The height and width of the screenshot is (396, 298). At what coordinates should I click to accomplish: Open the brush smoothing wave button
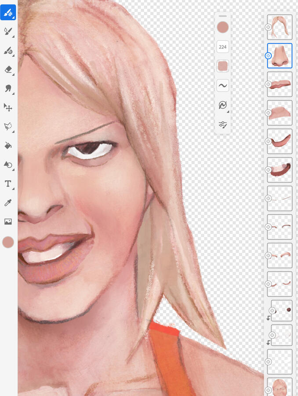click(222, 86)
